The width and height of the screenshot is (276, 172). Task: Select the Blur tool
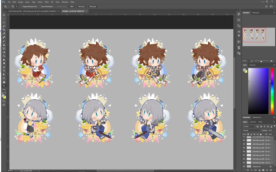4,60
